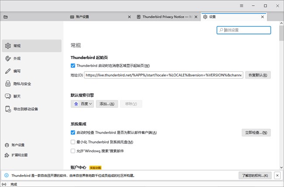This screenshot has height=187, width=284.
Task: Enable 最小化 Thunderbird 到系统托盘 checkbox
Action: [x=73, y=142]
